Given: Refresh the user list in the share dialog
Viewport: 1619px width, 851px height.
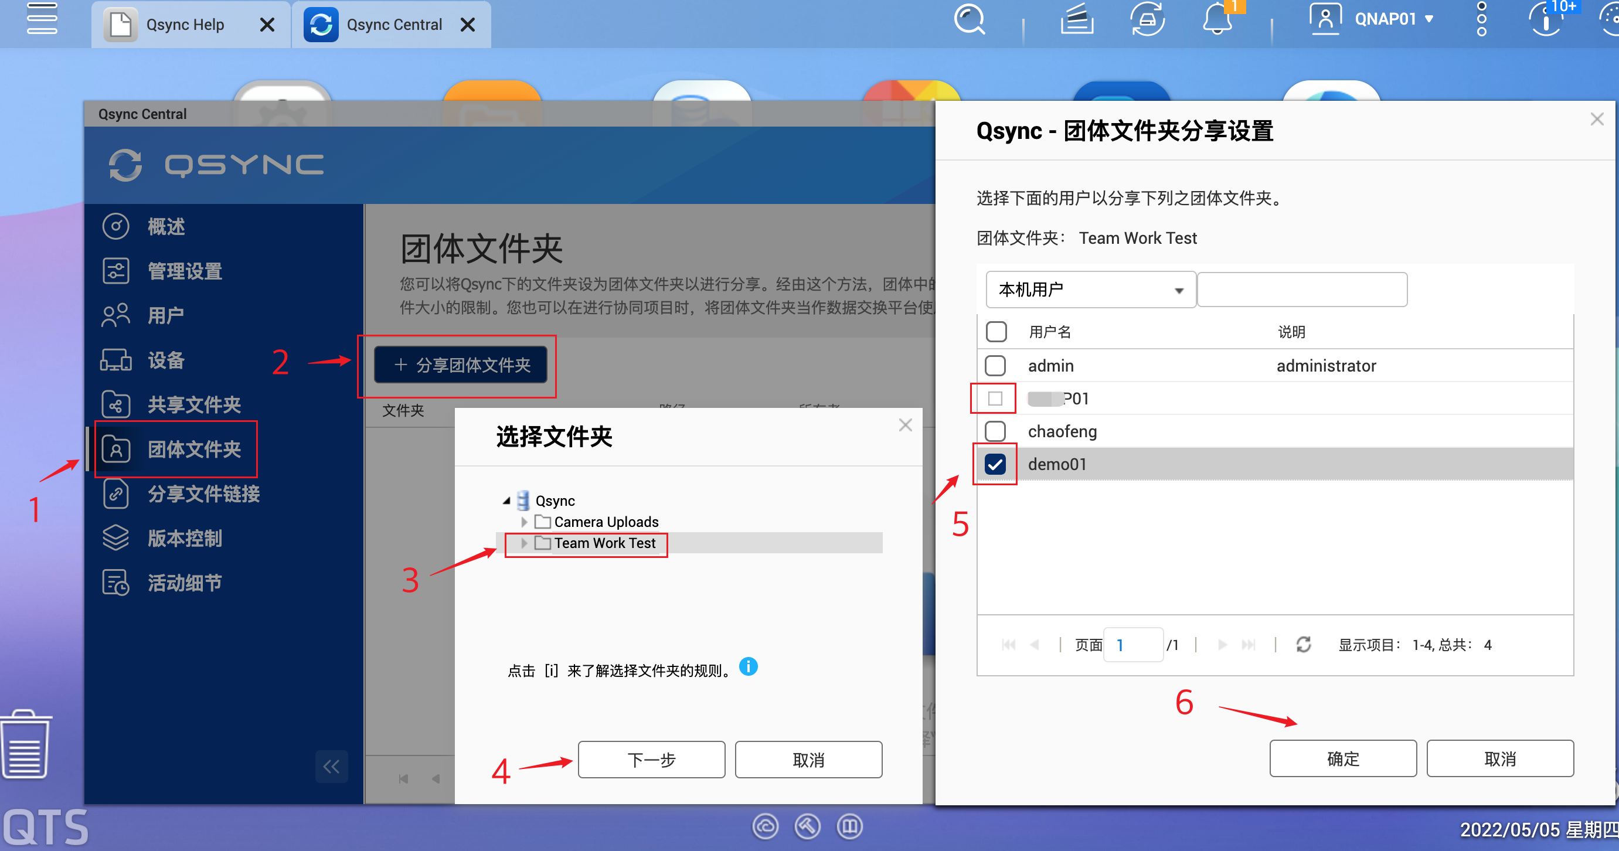Looking at the screenshot, I should (1305, 644).
